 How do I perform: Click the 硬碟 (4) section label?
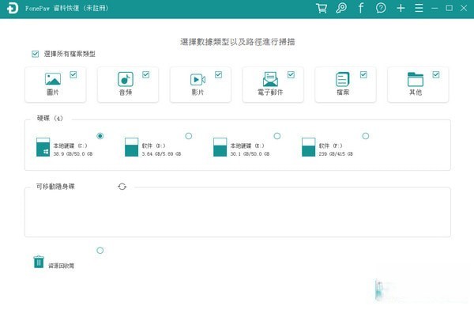pos(50,119)
